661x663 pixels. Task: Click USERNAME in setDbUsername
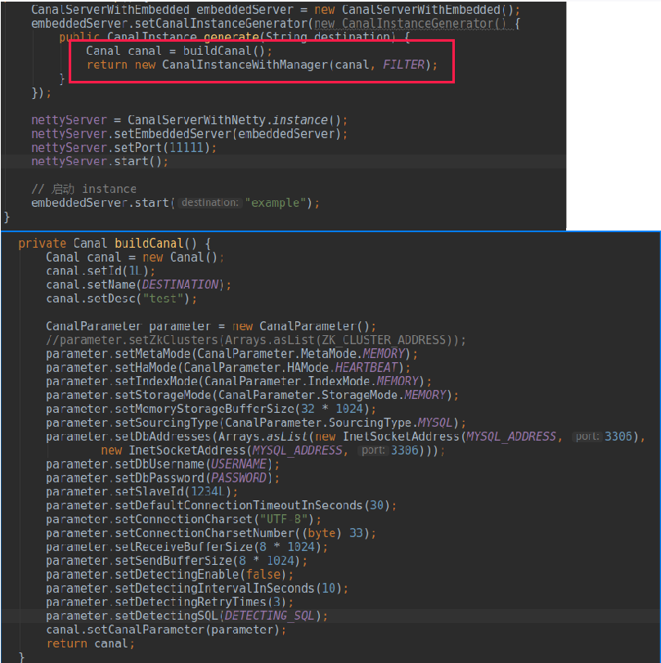click(x=238, y=464)
